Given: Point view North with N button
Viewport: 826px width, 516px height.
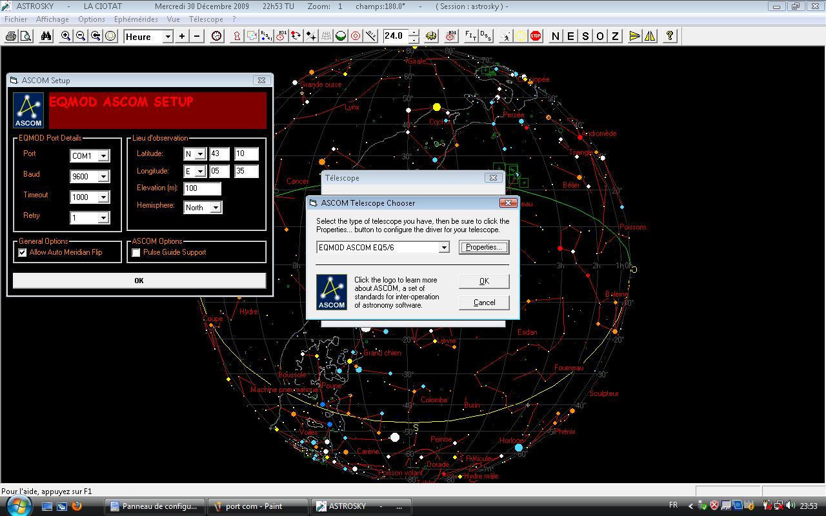Looking at the screenshot, I should [x=556, y=36].
